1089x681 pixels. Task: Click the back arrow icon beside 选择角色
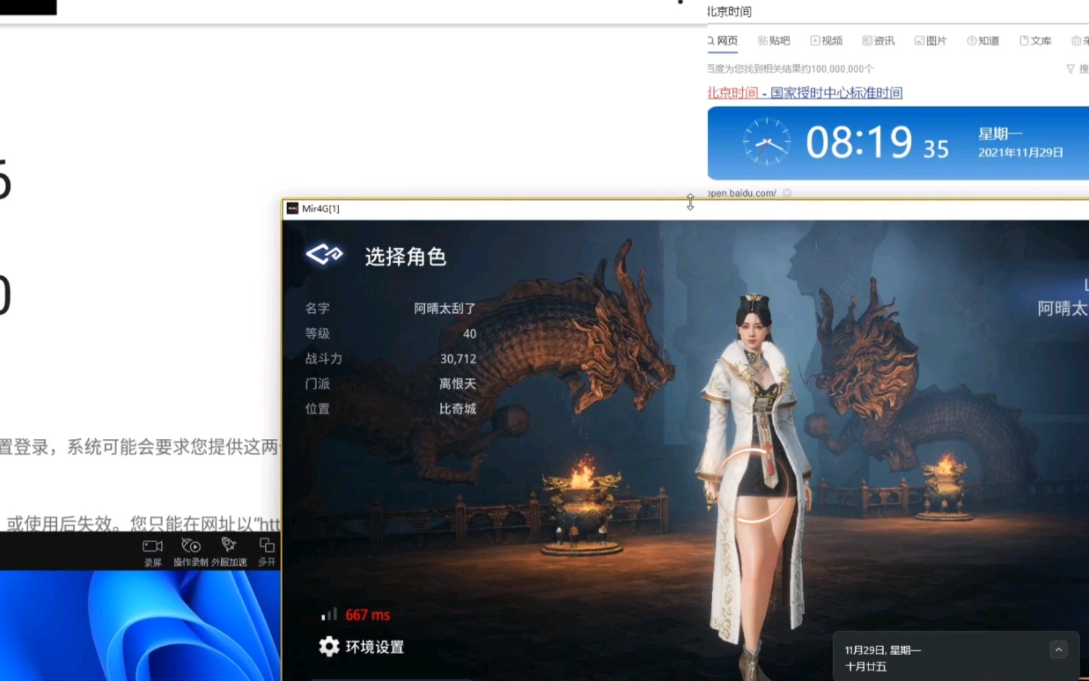pos(324,255)
